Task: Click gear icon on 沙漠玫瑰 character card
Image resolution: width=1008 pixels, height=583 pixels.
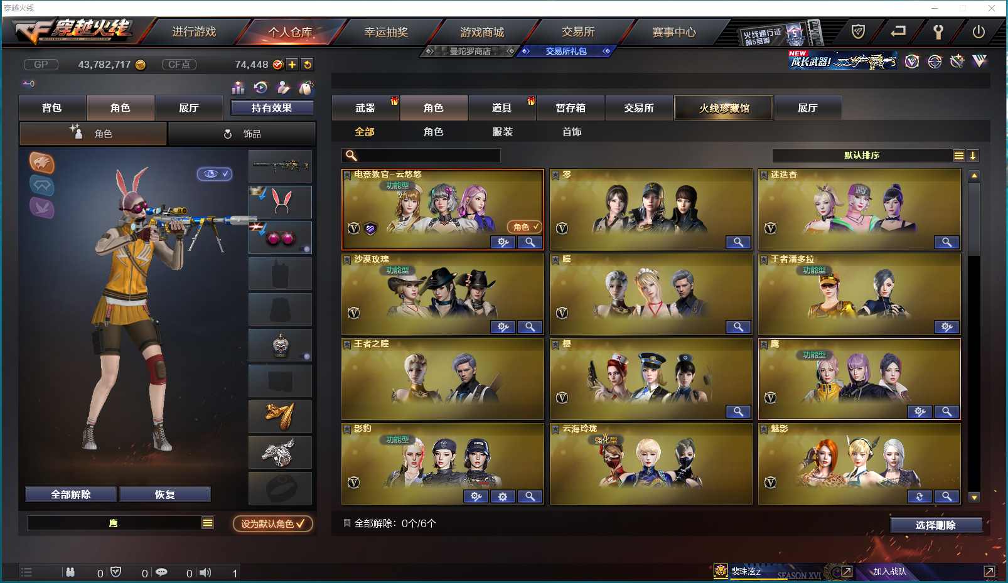Action: [503, 327]
